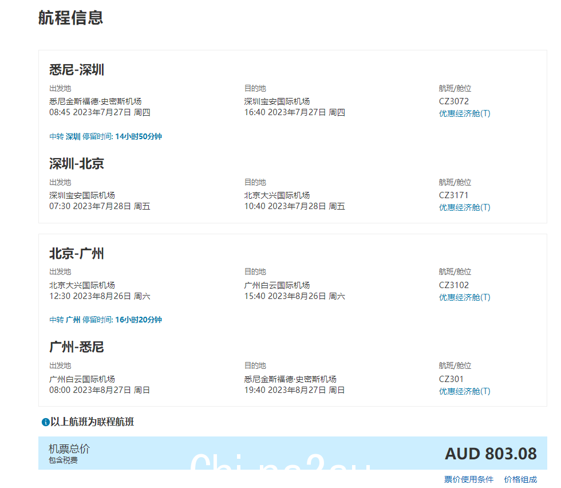Viewport: 561px width, 488px height.
Task: Open the 票价使用条件 link
Action: coord(469,479)
